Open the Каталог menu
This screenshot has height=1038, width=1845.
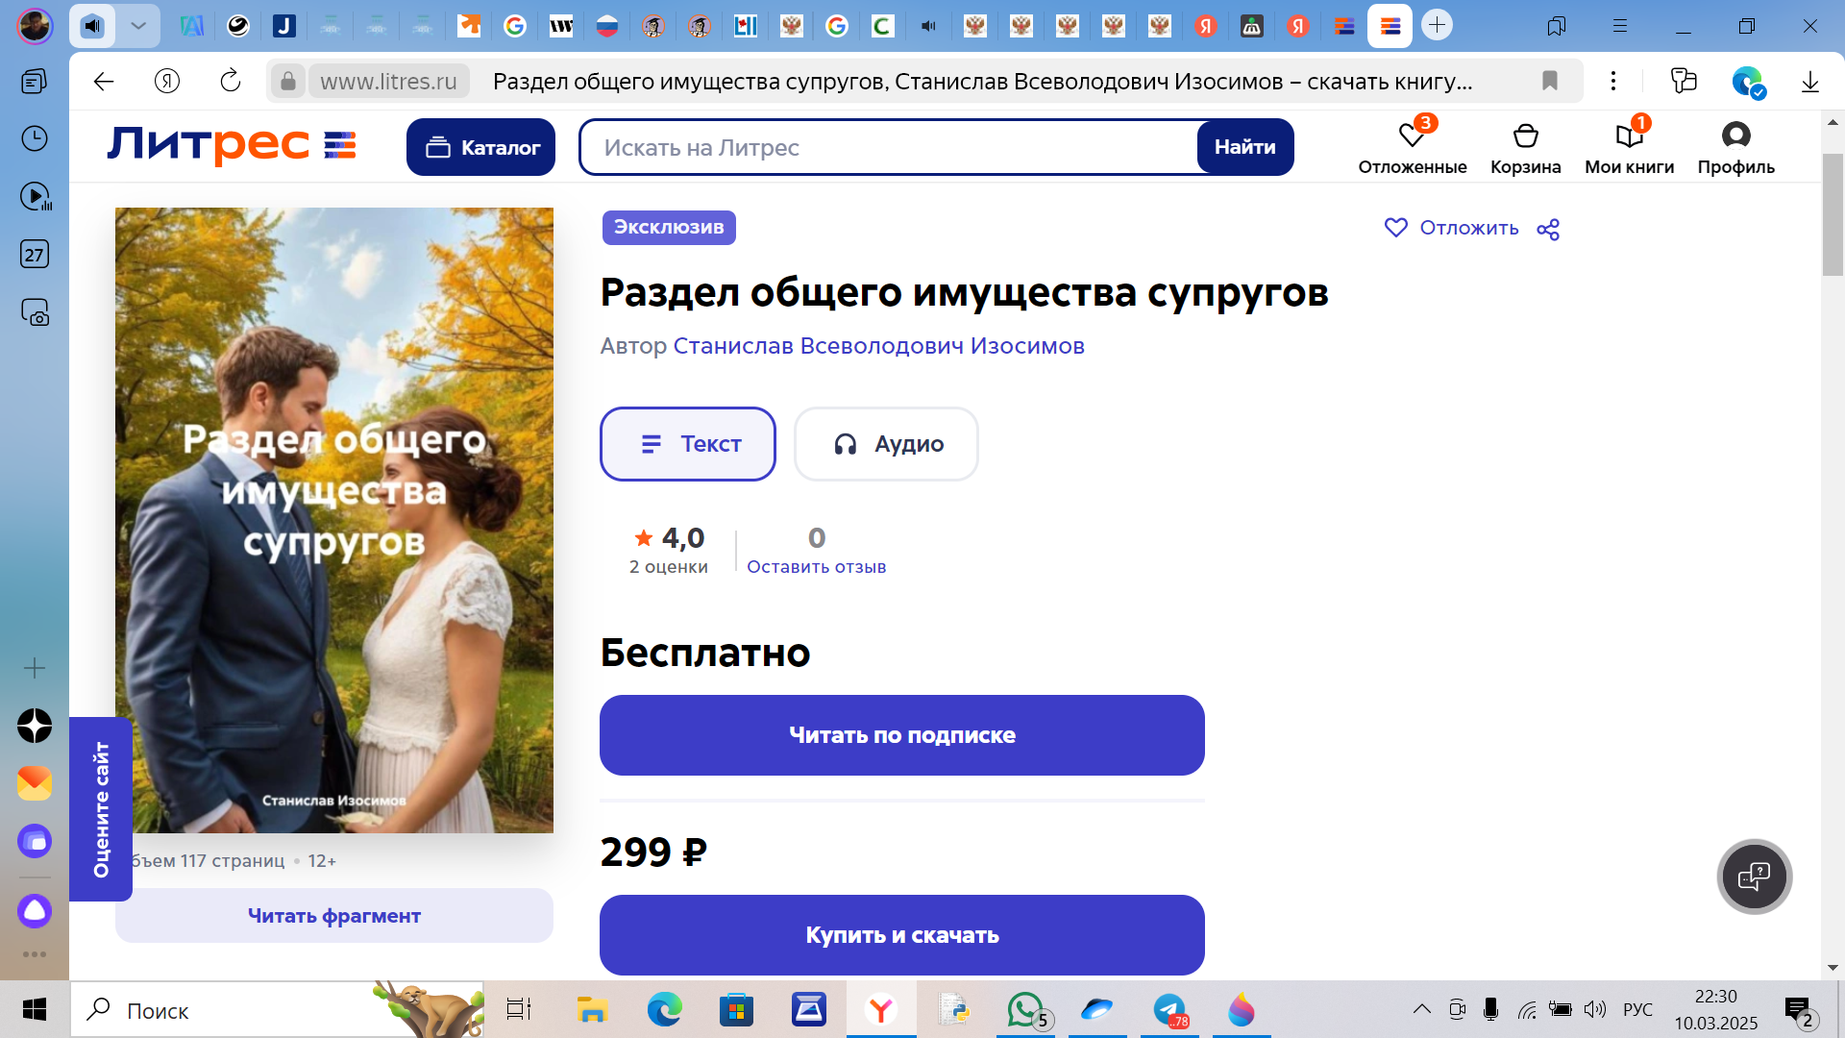tap(480, 147)
